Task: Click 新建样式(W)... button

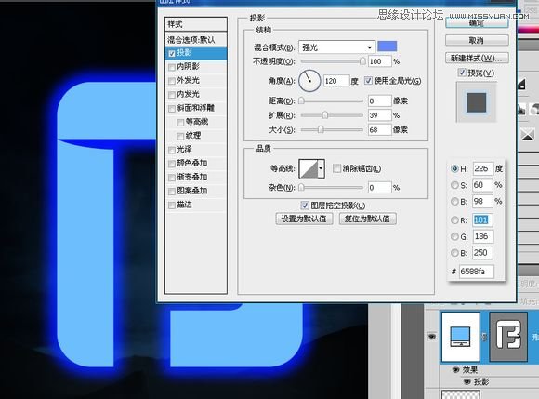Action: point(477,59)
